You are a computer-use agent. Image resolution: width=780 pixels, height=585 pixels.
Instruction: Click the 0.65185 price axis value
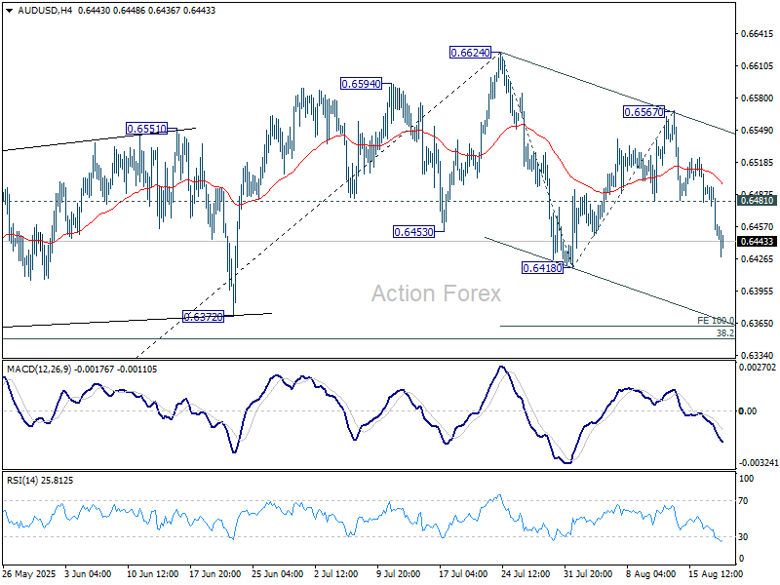click(758, 162)
